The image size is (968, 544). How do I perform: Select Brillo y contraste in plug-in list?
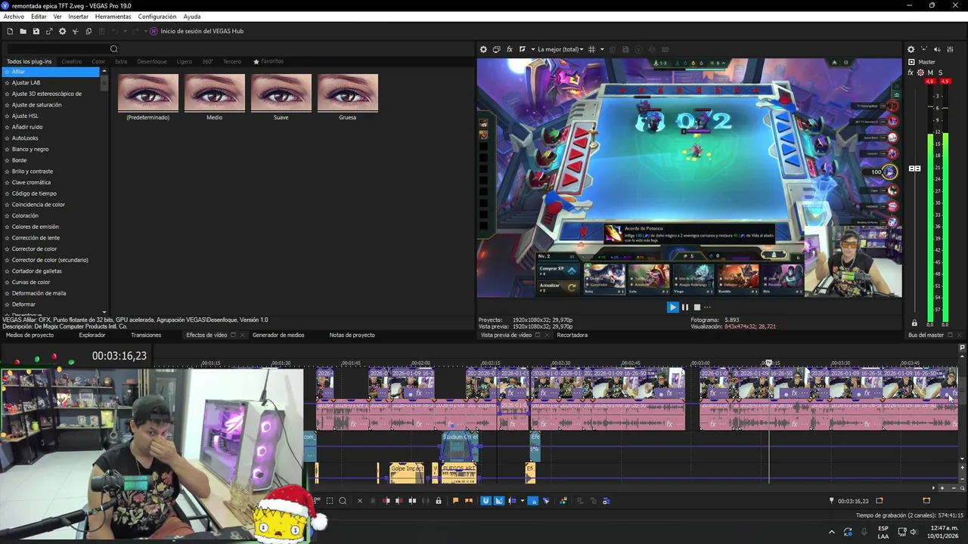click(33, 171)
